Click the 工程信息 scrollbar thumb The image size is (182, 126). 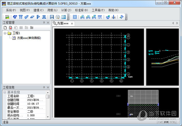pyautogui.click(x=48, y=97)
